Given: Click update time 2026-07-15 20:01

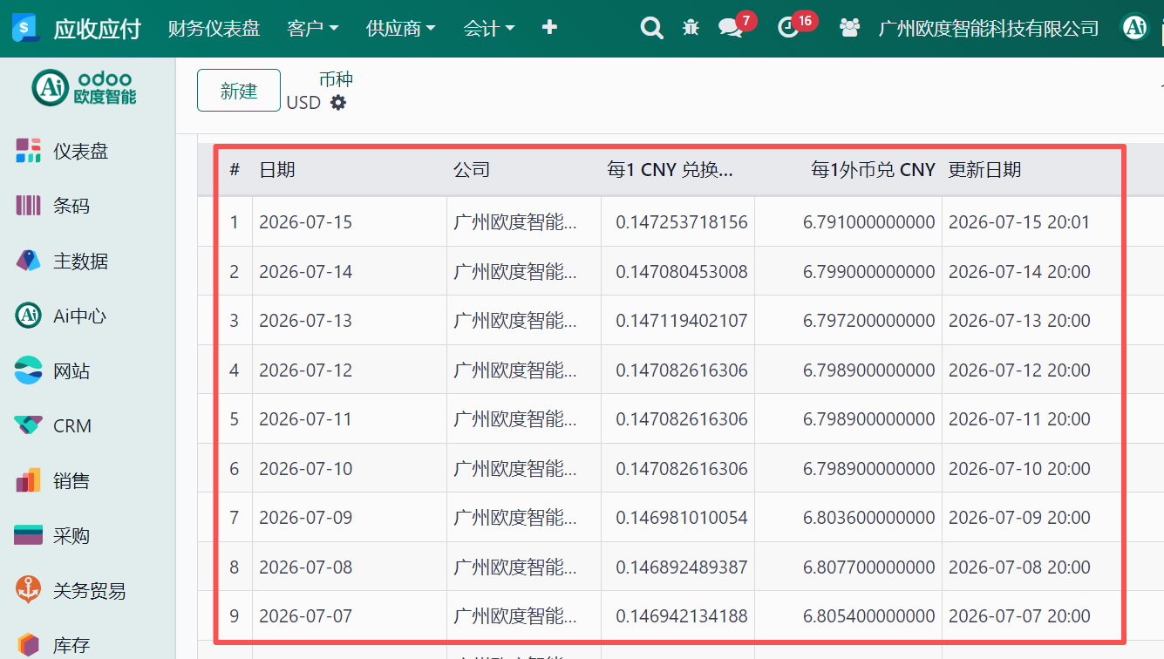Looking at the screenshot, I should point(1019,221).
